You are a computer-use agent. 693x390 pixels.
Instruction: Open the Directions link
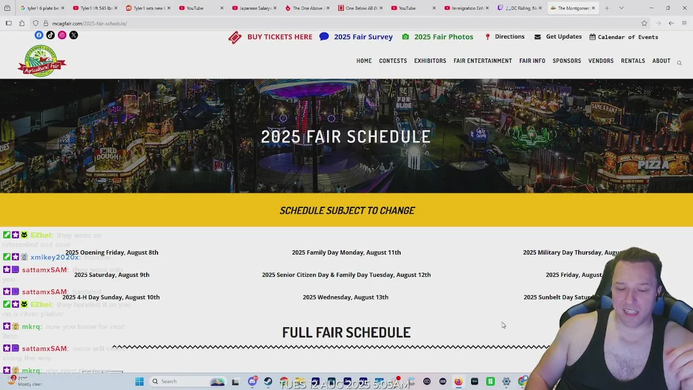click(509, 37)
